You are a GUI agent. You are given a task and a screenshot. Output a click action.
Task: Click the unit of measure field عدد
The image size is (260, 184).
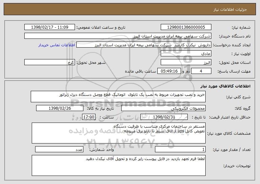(59, 149)
